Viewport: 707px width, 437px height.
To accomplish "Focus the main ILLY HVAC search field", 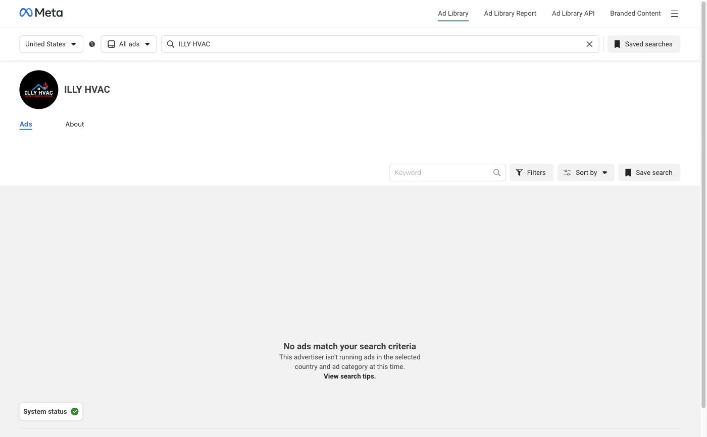I will coord(380,44).
